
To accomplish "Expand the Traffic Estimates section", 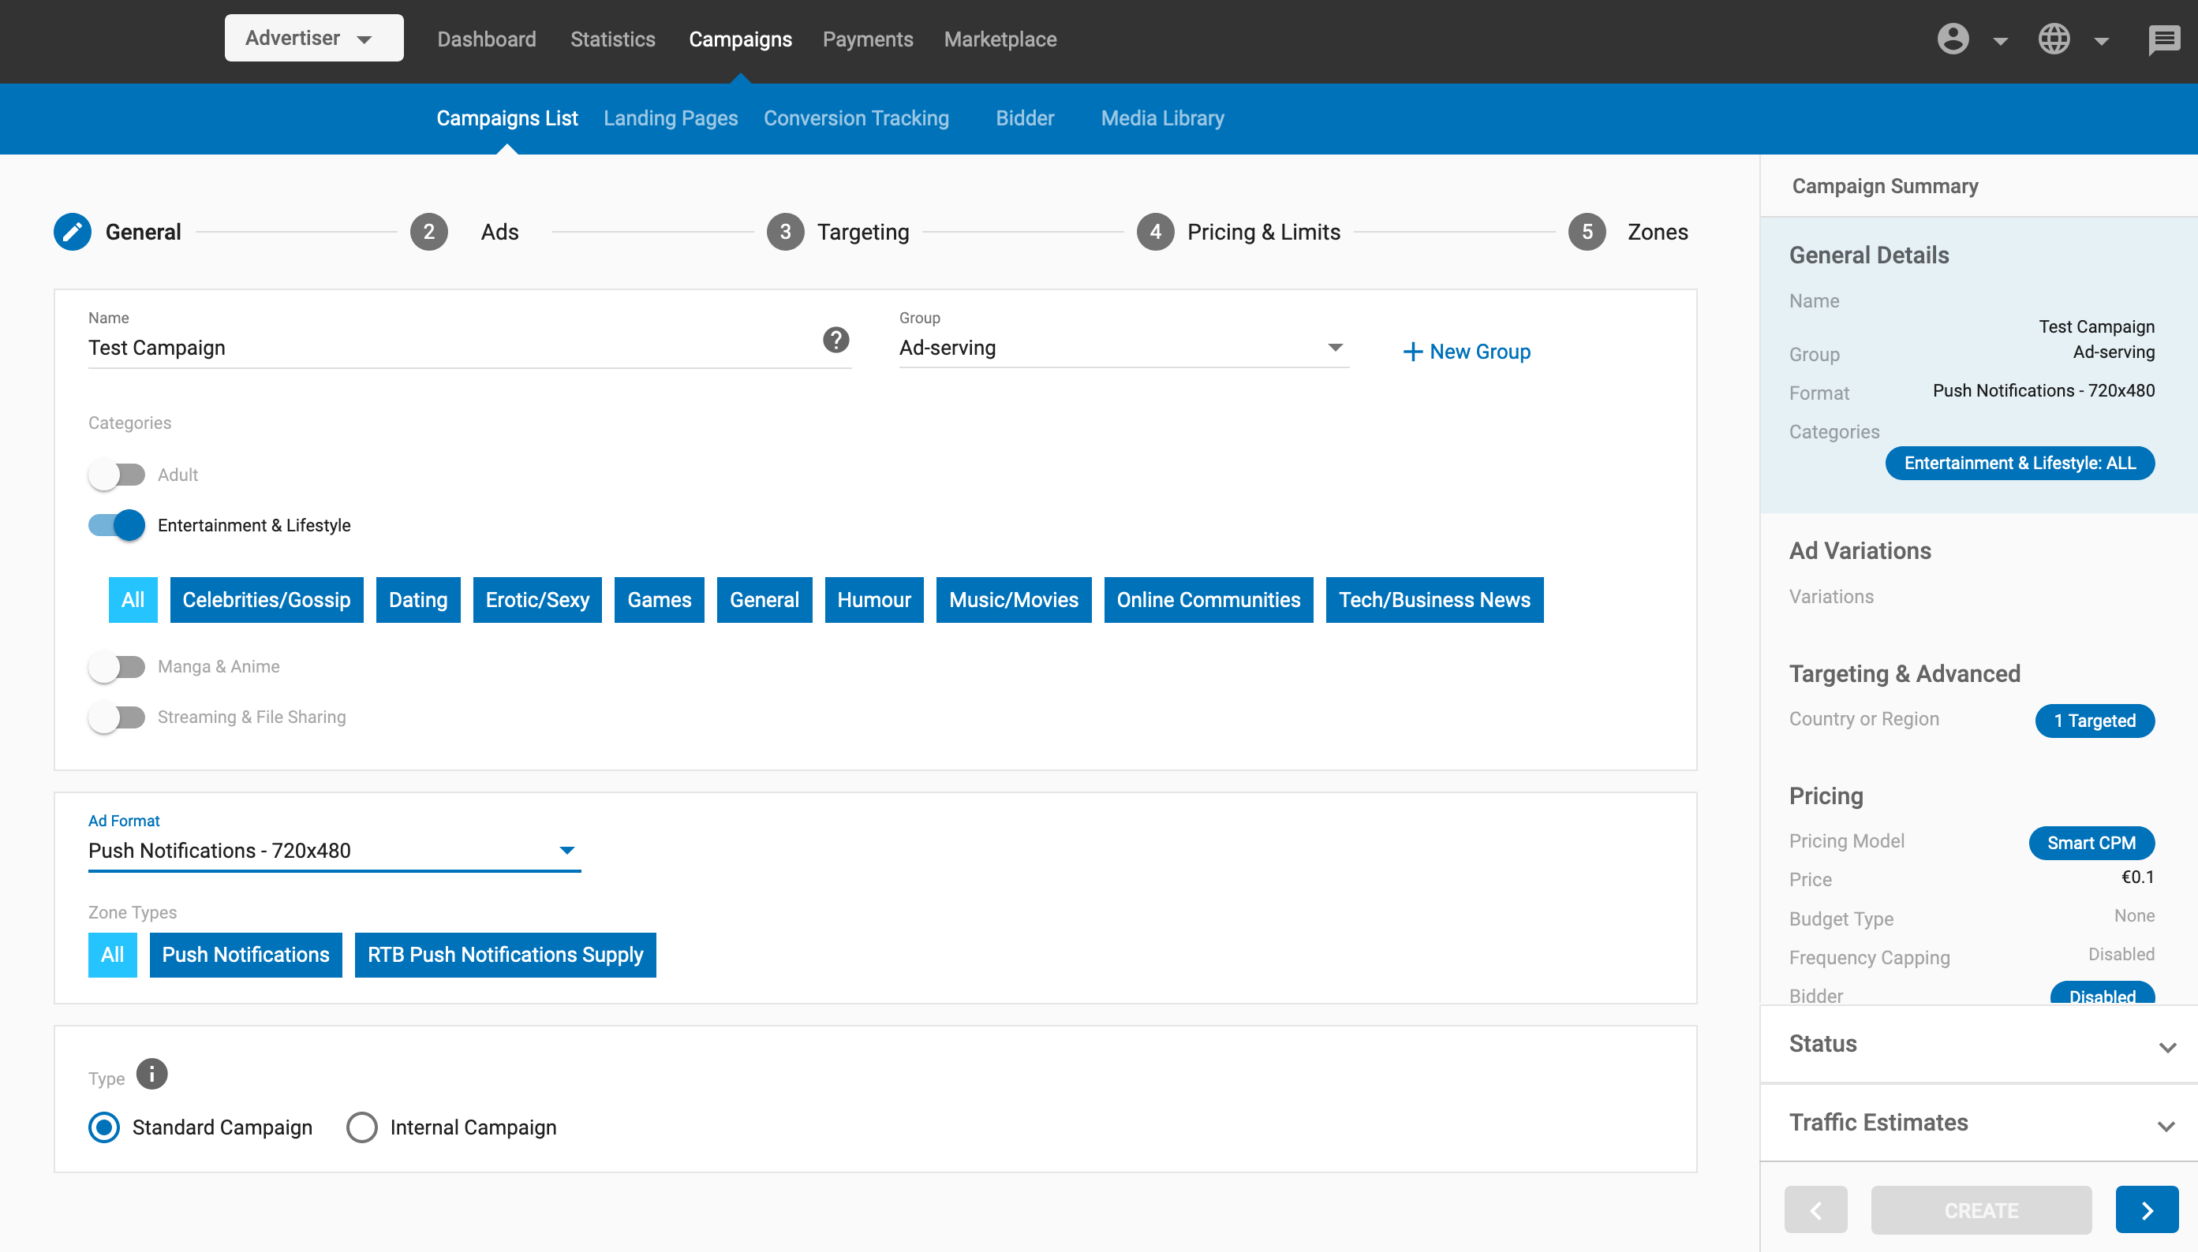I will [x=1979, y=1123].
